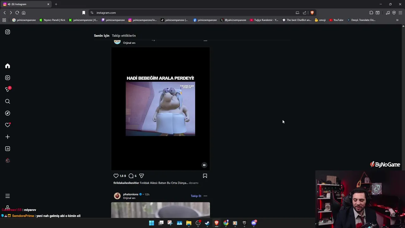The height and width of the screenshot is (228, 405).
Task: Open Steam from the taskbar
Action: [x=207, y=223]
